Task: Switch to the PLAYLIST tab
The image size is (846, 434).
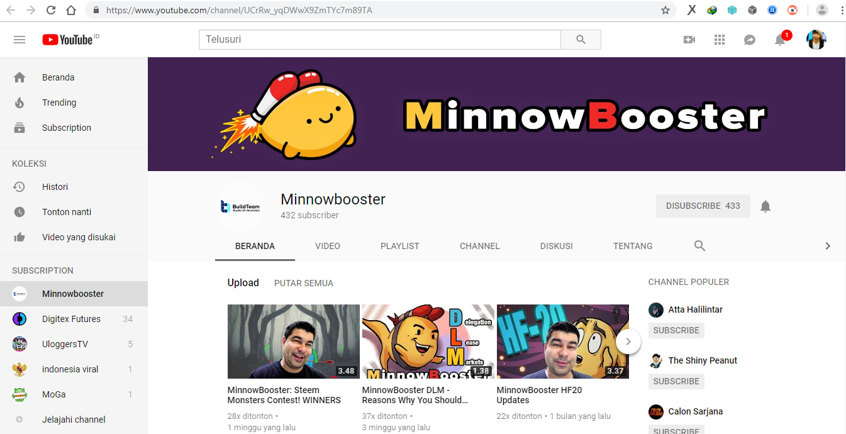Action: 400,246
